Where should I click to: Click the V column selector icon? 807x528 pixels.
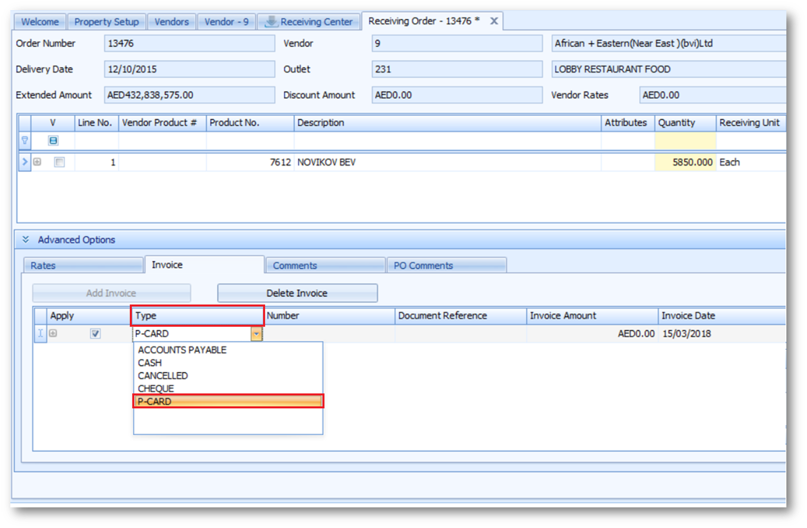53,140
